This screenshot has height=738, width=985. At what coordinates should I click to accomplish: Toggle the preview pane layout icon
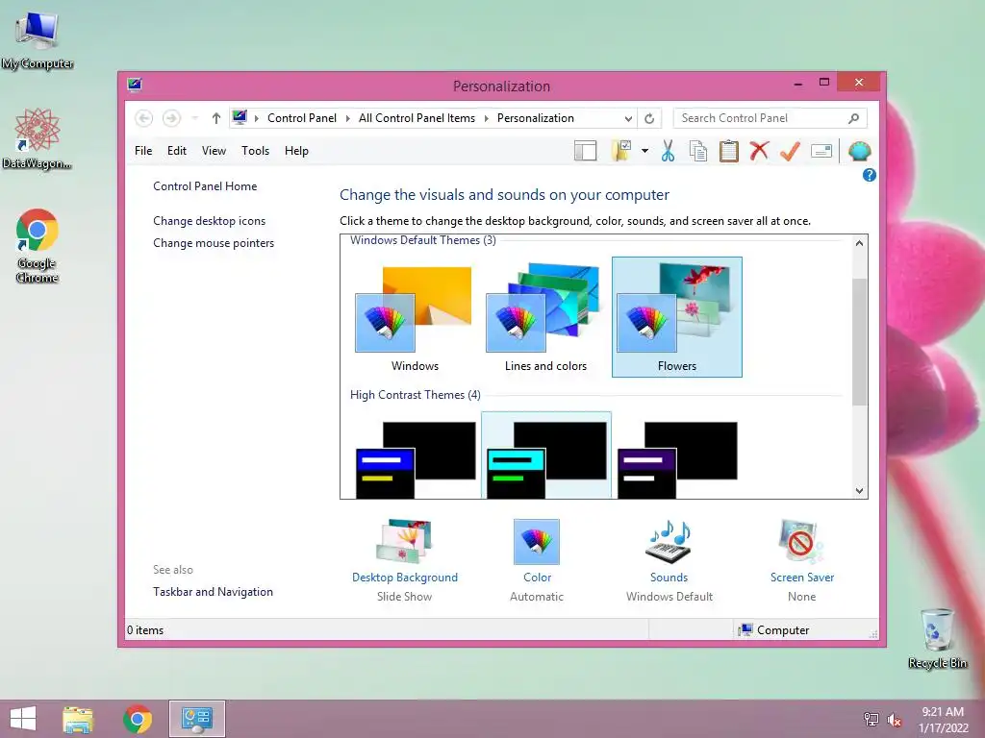(586, 151)
